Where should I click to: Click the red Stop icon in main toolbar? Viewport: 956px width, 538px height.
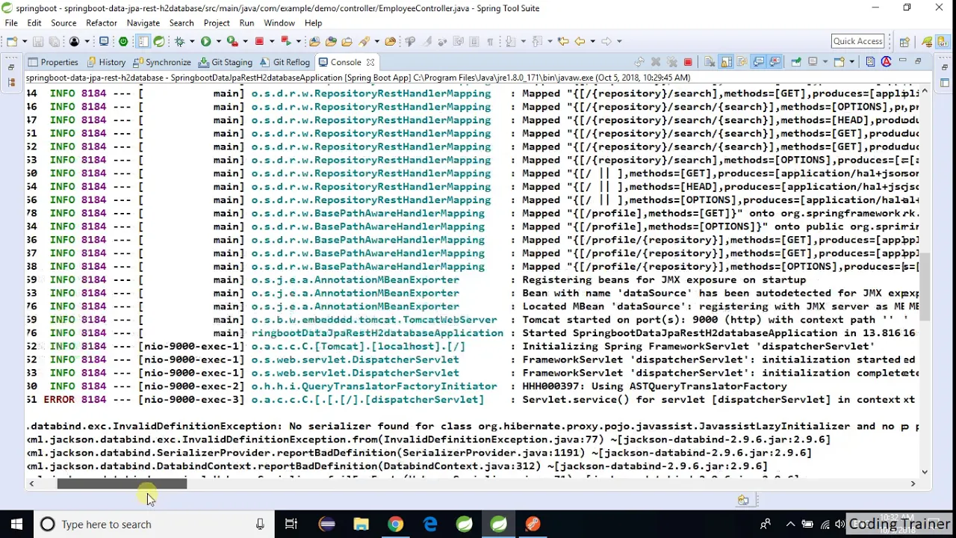(x=259, y=41)
